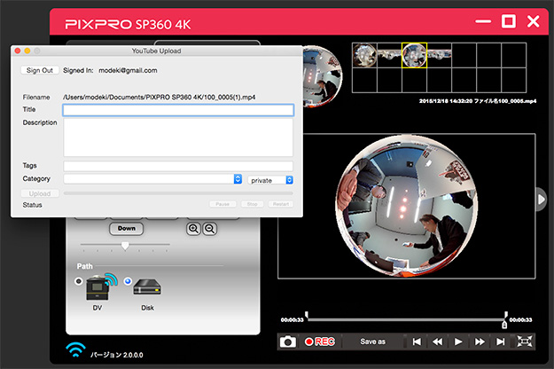
Task: Start recording with the REC button
Action: [320, 342]
